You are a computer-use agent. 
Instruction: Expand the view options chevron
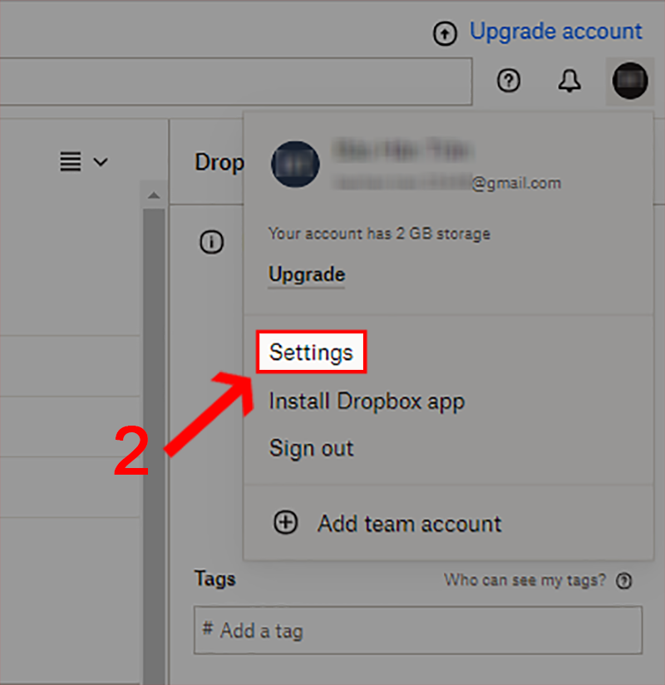[101, 162]
